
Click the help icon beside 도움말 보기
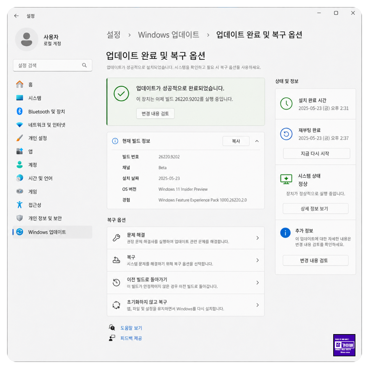(112, 328)
